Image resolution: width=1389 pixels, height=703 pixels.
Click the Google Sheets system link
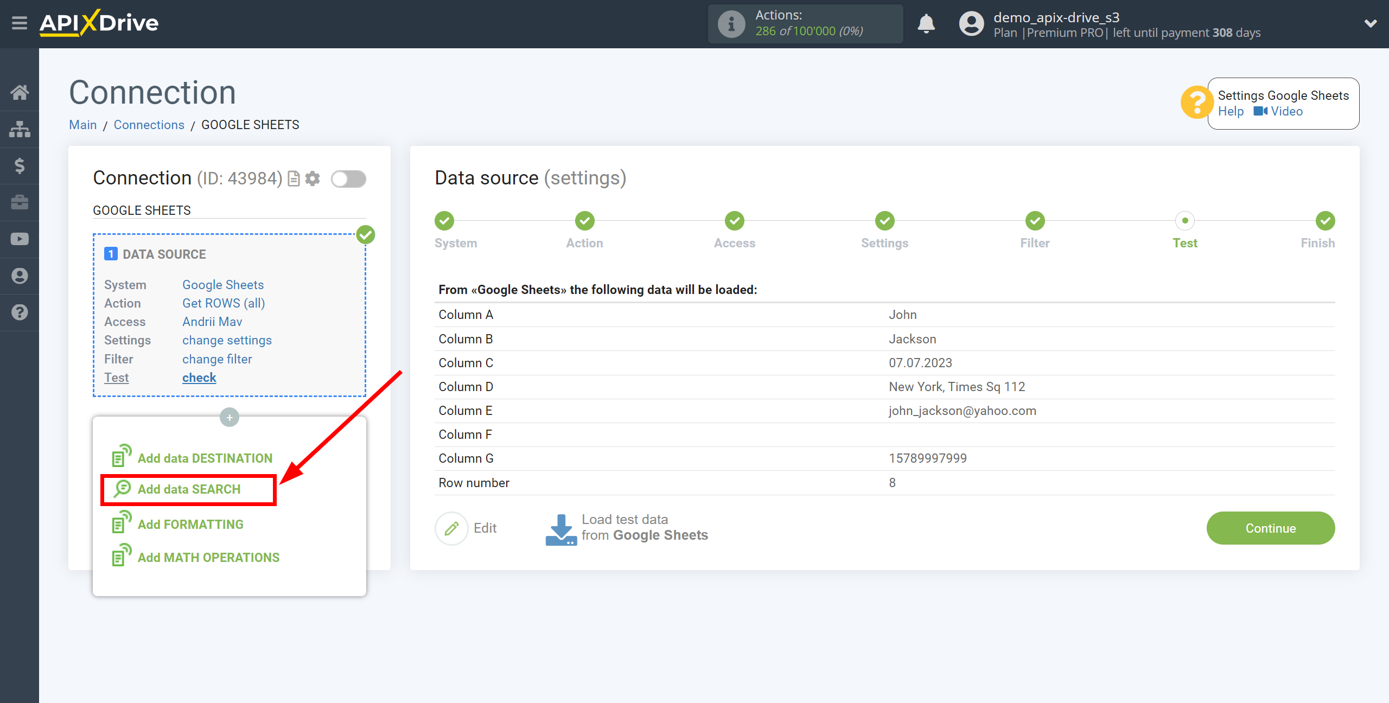click(223, 285)
